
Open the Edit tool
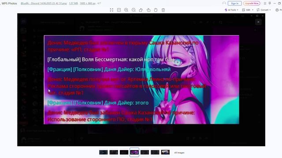[246, 10]
